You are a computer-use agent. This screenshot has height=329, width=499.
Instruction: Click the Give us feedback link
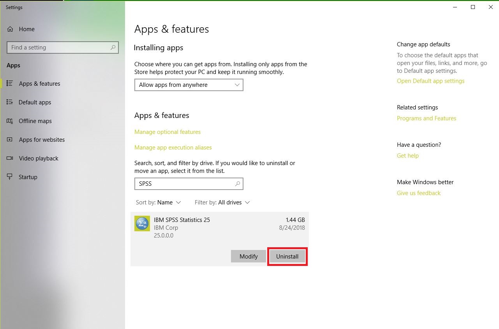tap(418, 193)
